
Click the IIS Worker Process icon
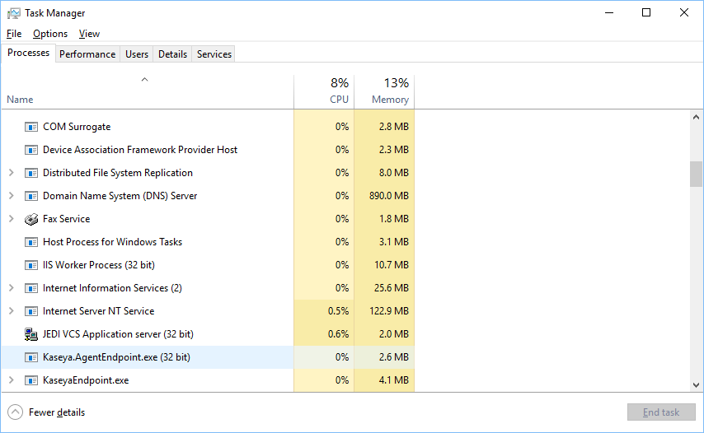click(x=31, y=265)
